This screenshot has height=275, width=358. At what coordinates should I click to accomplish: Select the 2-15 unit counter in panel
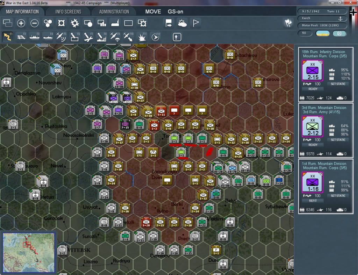coord(313,71)
